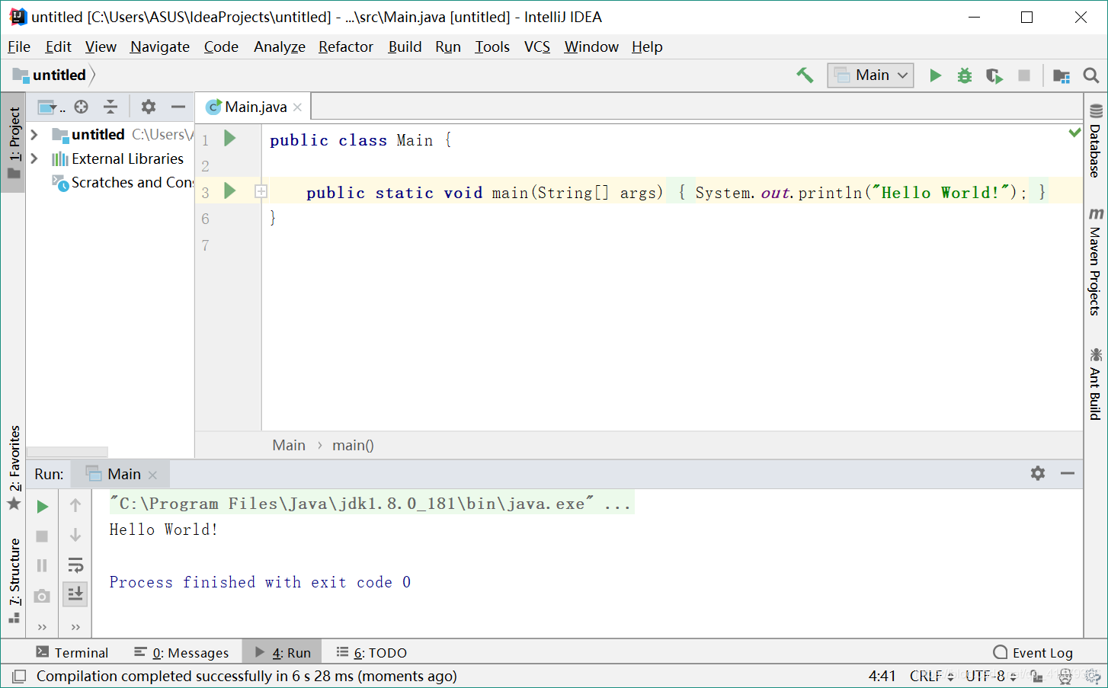Hide the Project tool window
This screenshot has height=688, width=1108.
(x=178, y=107)
